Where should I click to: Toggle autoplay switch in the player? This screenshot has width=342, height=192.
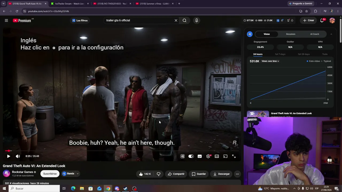[x=191, y=157]
